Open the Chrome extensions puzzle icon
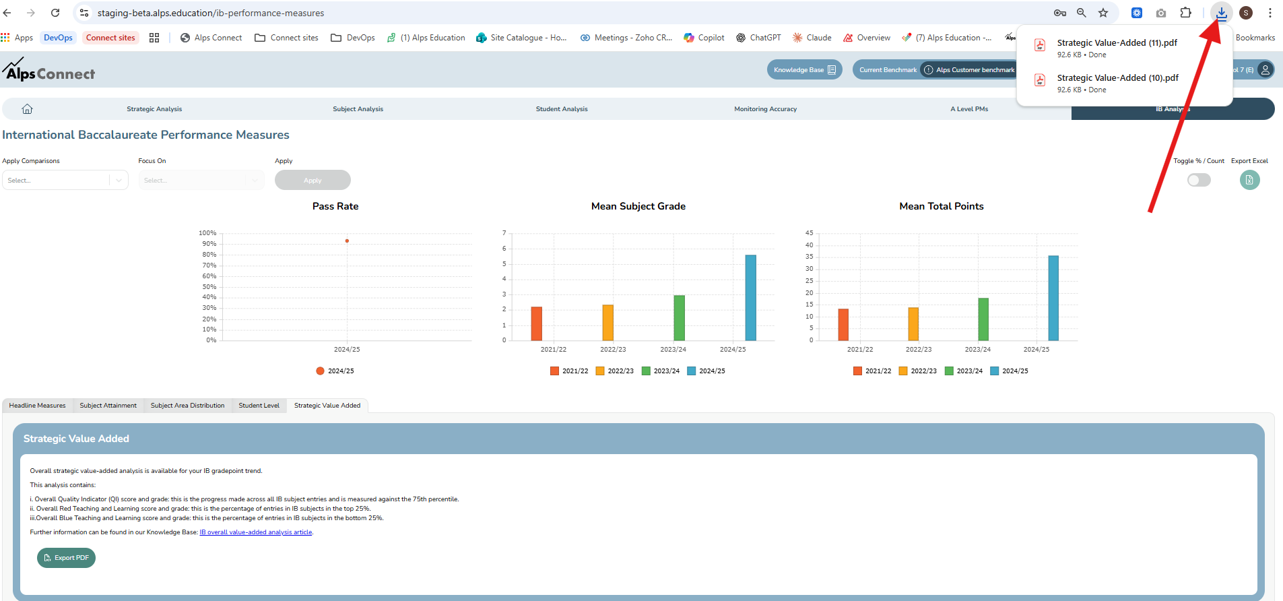This screenshot has width=1283, height=601. coord(1185,13)
